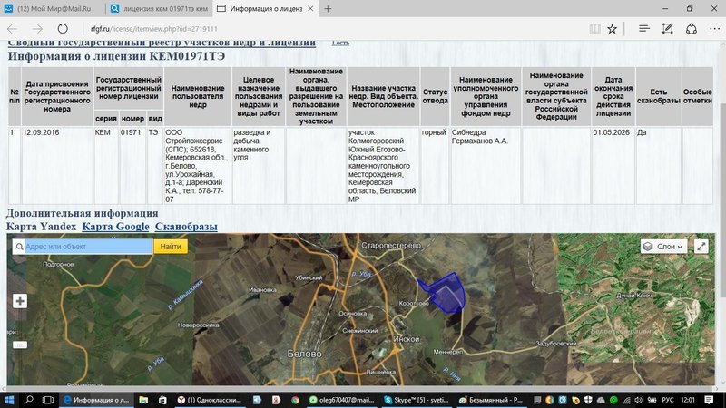Add page to favorites with star icon
The height and width of the screenshot is (408, 726).
pos(613,29)
